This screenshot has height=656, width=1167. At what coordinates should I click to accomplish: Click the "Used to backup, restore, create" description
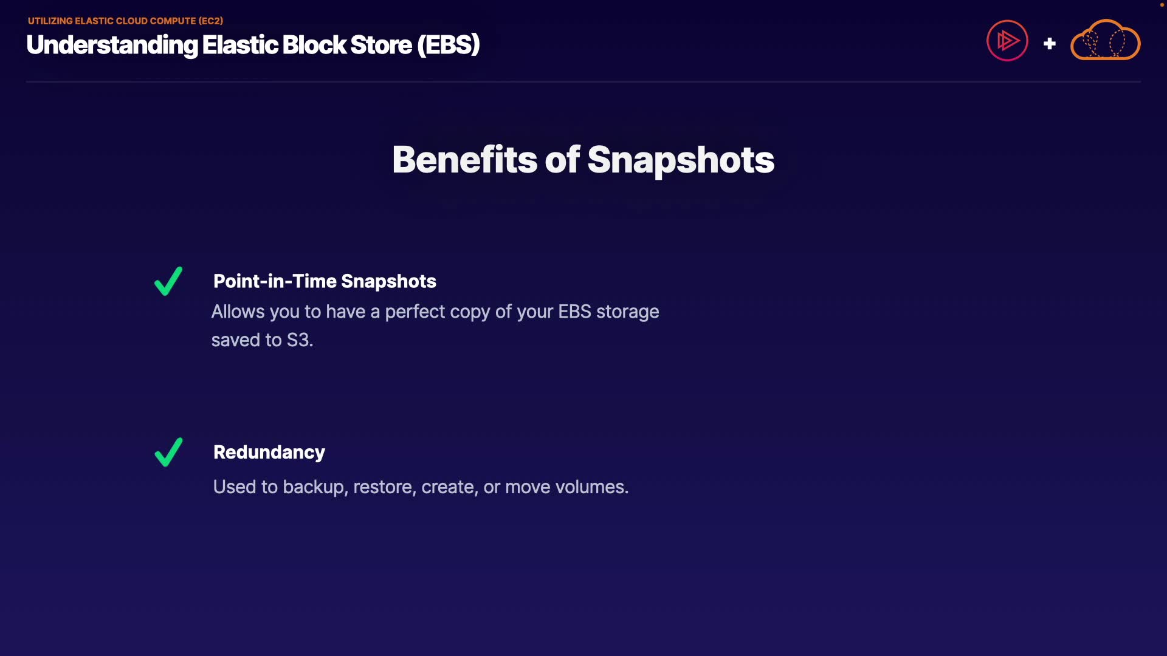pyautogui.click(x=421, y=487)
